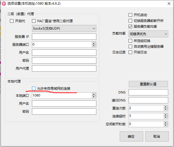Decrease 连接超时 with down arrow

point(165,117)
